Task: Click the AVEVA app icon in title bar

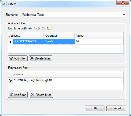Action: coord(4,4)
